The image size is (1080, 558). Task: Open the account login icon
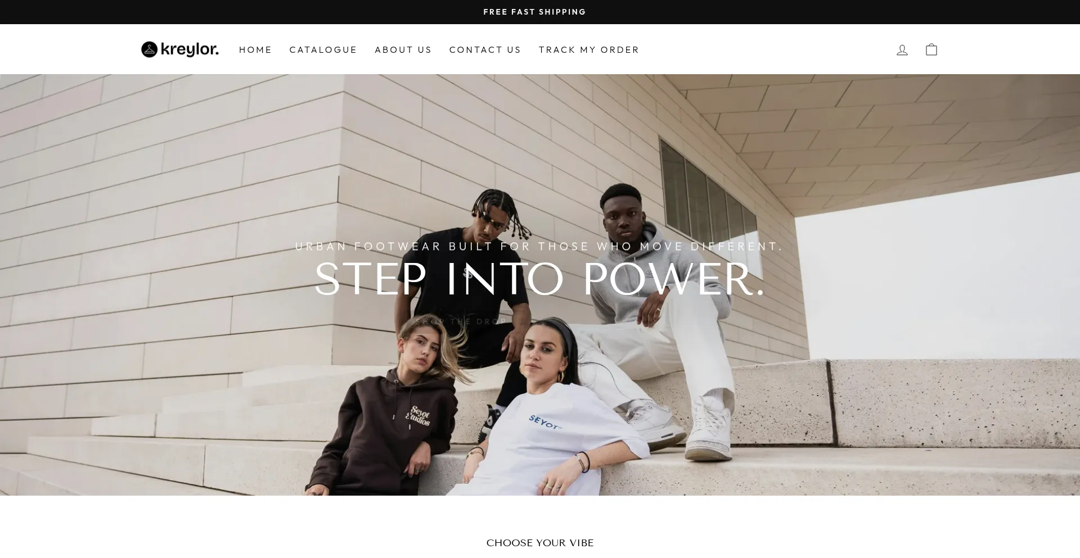click(x=902, y=50)
